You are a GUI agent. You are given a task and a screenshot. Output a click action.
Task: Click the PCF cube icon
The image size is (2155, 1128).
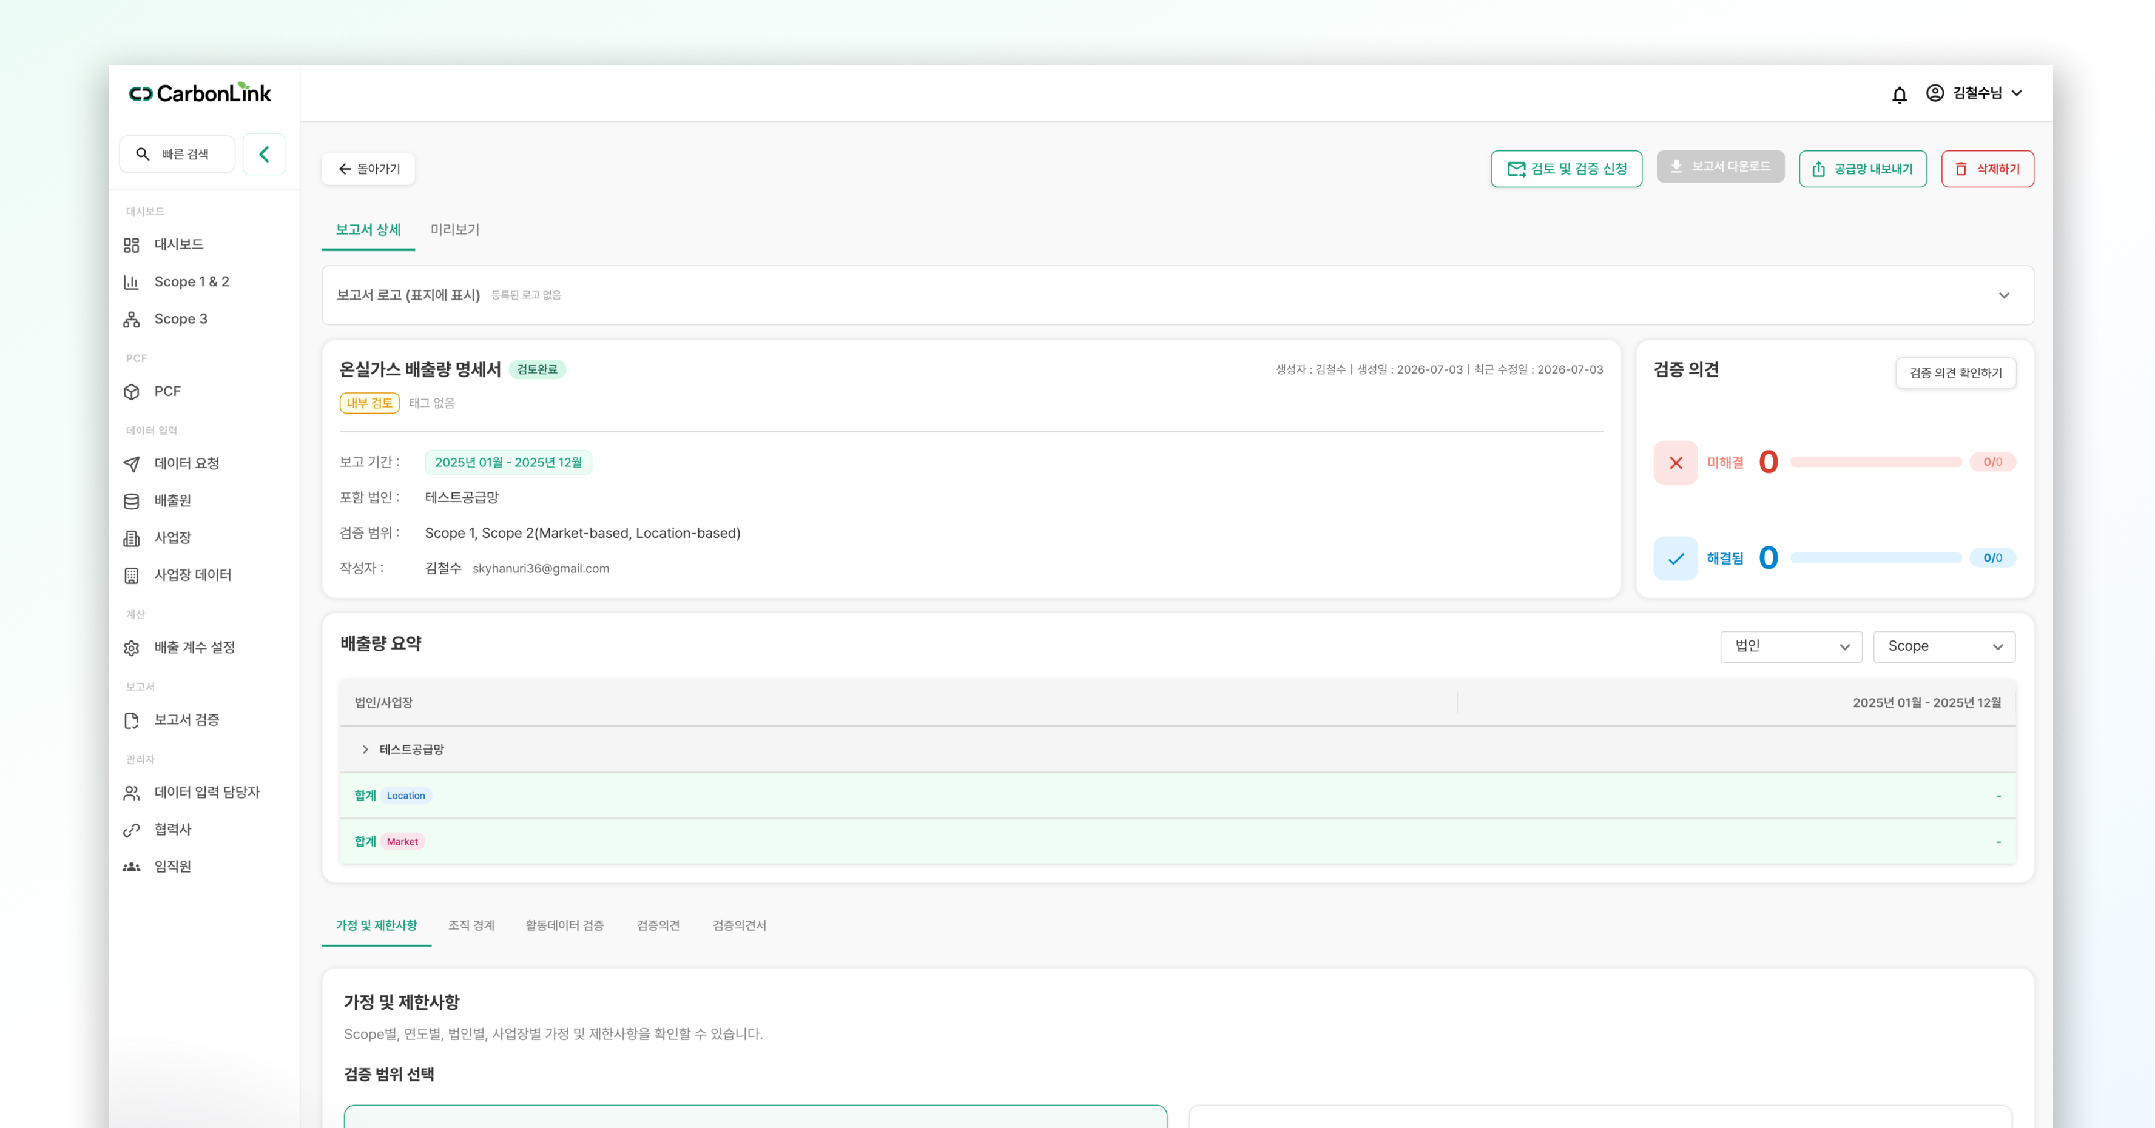pos(131,391)
